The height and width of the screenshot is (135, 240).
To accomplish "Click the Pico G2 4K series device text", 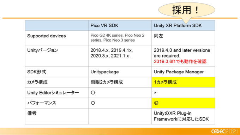I will click(x=117, y=38).
